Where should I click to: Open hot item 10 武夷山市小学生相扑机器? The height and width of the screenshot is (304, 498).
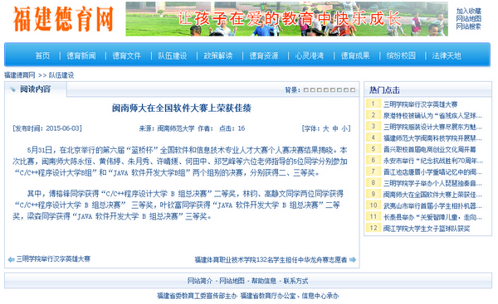(x=432, y=205)
